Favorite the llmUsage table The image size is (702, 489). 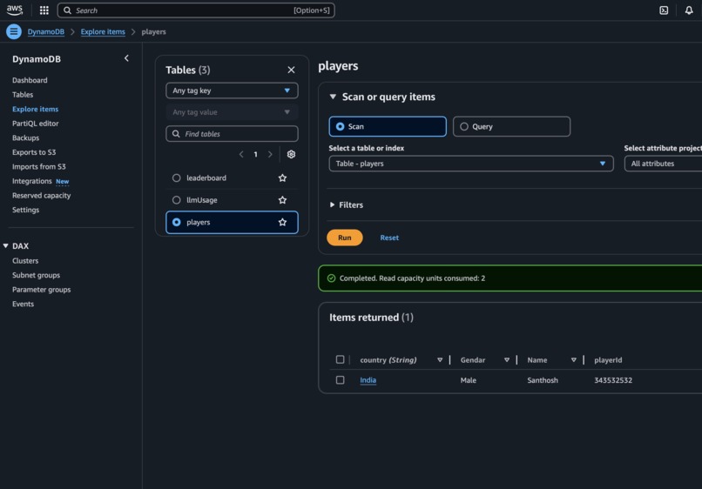point(282,200)
